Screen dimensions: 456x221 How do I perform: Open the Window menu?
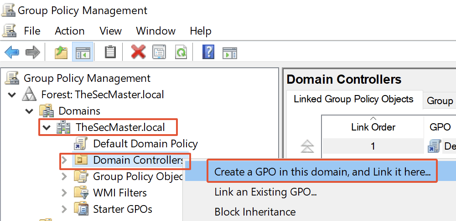coord(156,31)
